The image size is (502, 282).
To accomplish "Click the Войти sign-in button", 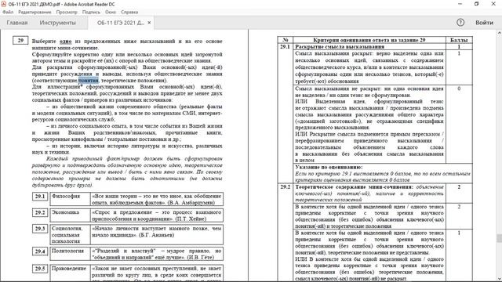I will pos(484,23).
